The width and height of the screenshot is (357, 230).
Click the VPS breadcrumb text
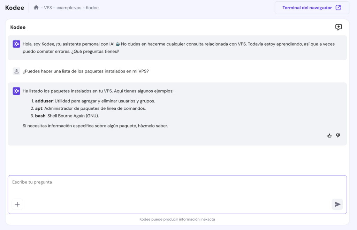(x=48, y=8)
